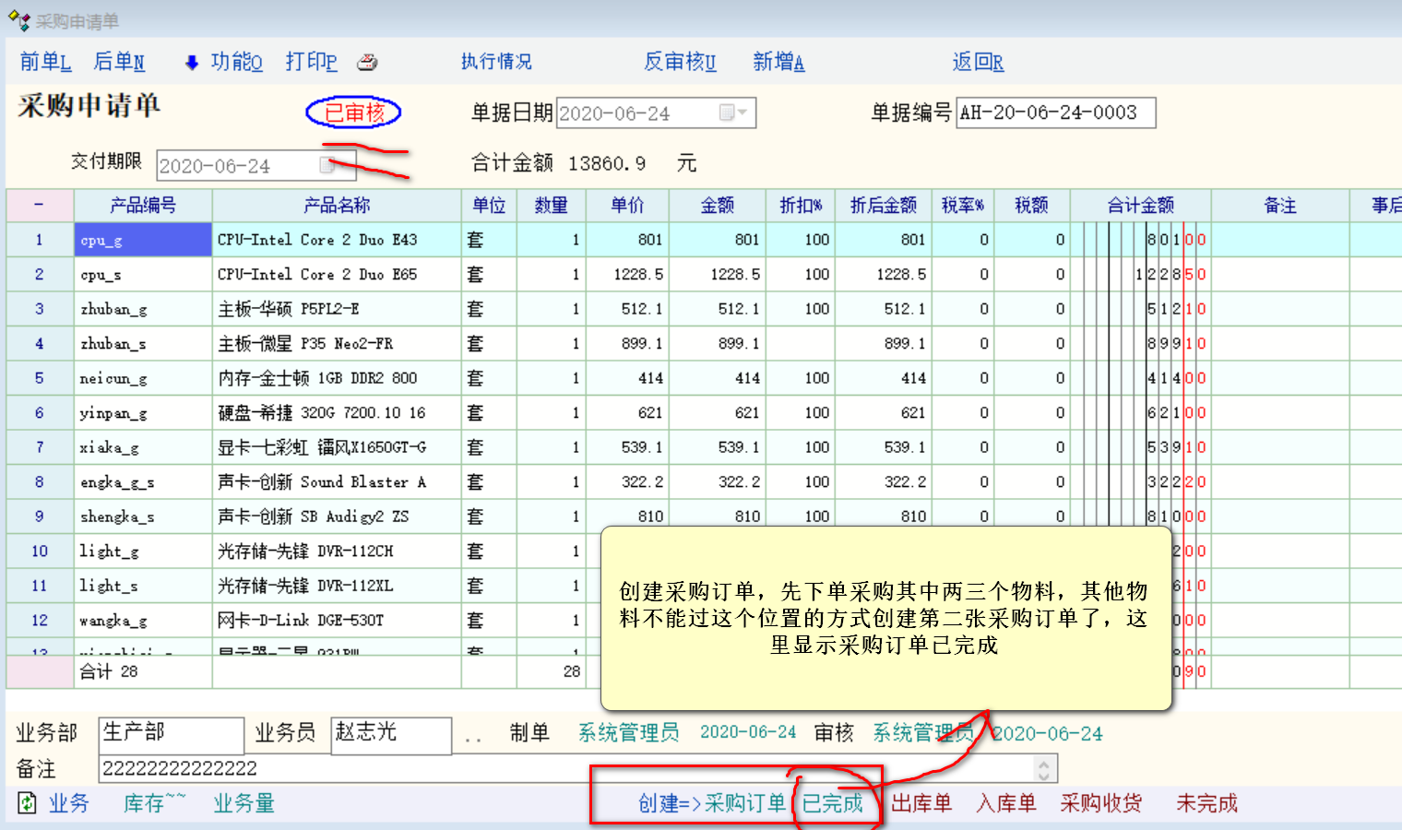
Task: Go to next document with 后单
Action: click(x=119, y=62)
